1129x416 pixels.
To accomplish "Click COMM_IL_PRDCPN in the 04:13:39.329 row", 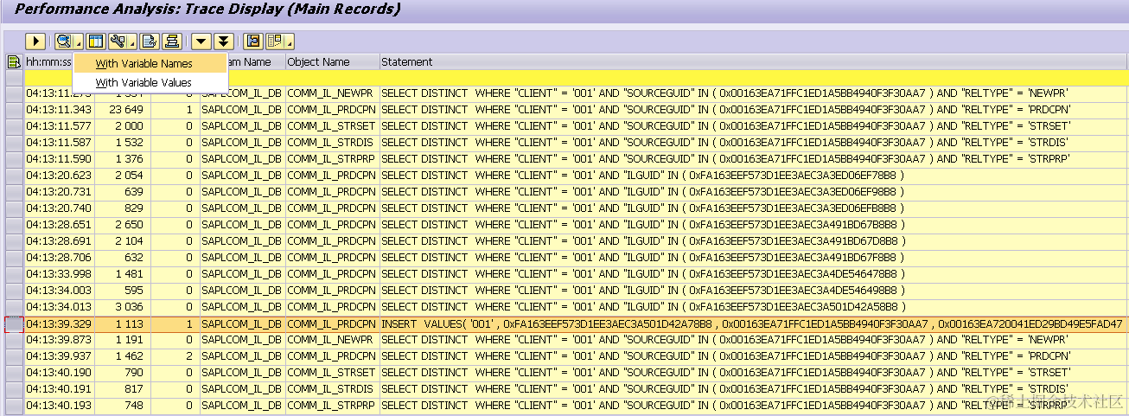I will (x=331, y=323).
